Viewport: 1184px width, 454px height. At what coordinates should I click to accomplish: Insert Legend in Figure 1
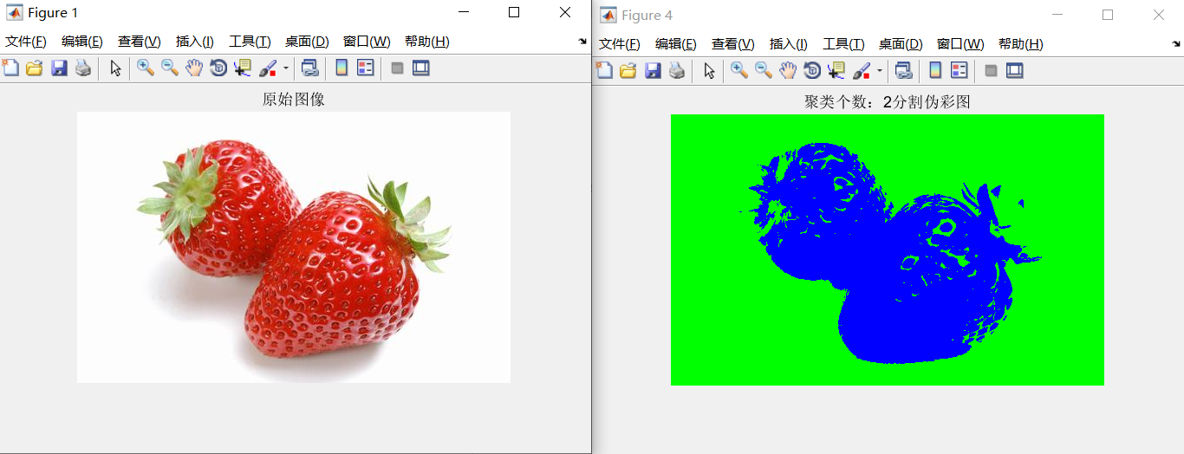click(x=366, y=68)
